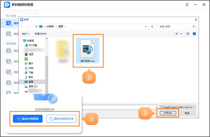Viewport: 210px width, 137px height.
Task: Click the forward navigation arrow
Action: [x=28, y=27]
